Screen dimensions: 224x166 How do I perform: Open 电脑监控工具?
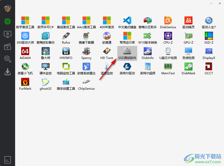pyautogui.click(x=66, y=69)
